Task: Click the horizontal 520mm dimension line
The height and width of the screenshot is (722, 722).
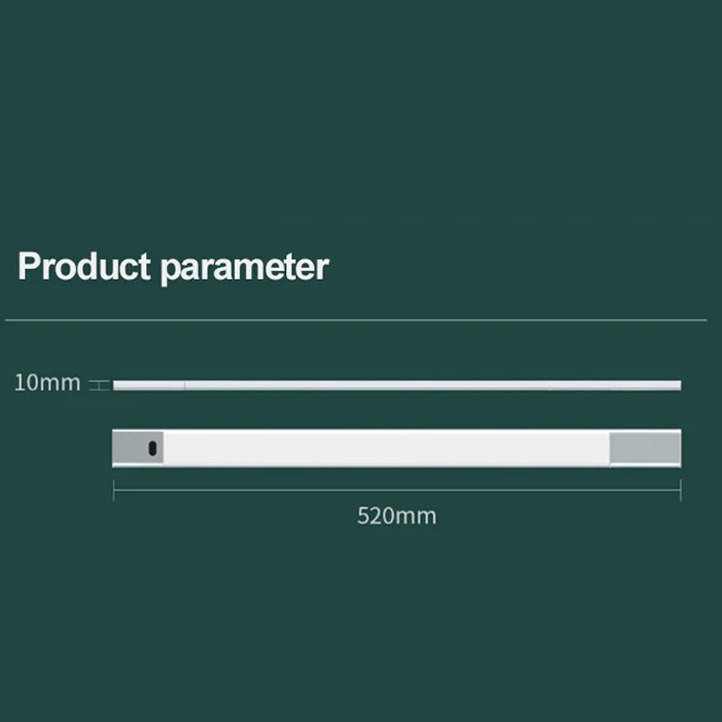Action: point(397,490)
